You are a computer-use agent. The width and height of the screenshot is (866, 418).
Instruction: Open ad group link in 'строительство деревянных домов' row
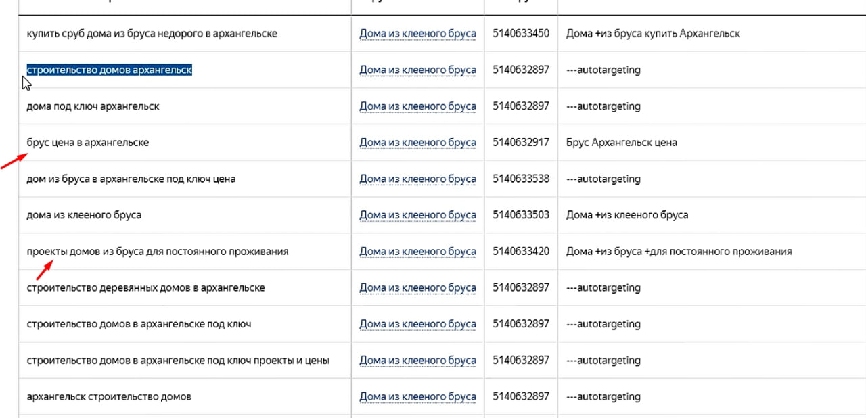point(417,288)
